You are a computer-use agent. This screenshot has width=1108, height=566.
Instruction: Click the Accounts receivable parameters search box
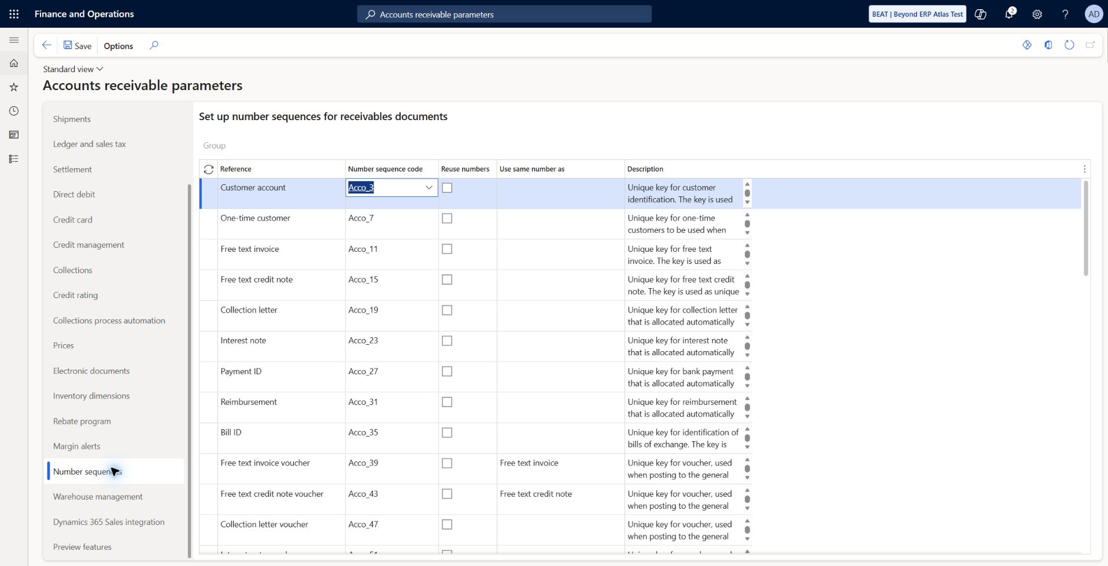point(504,14)
